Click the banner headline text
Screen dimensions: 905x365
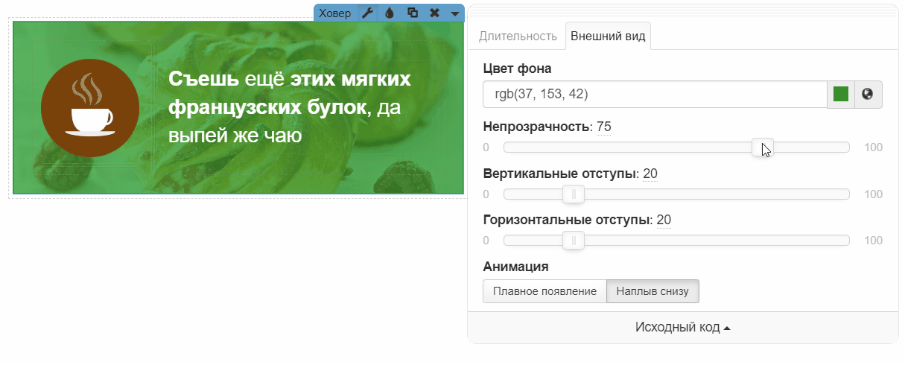click(290, 108)
